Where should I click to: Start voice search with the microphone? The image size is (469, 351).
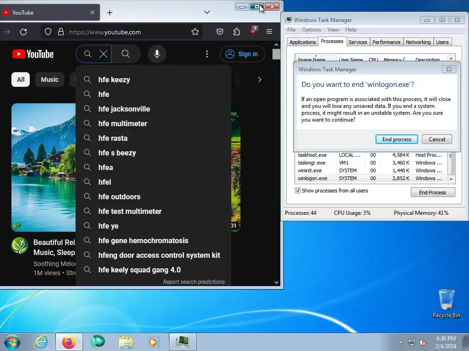pyautogui.click(x=157, y=54)
